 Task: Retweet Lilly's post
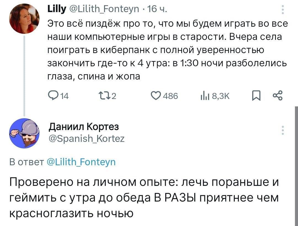click(x=103, y=96)
